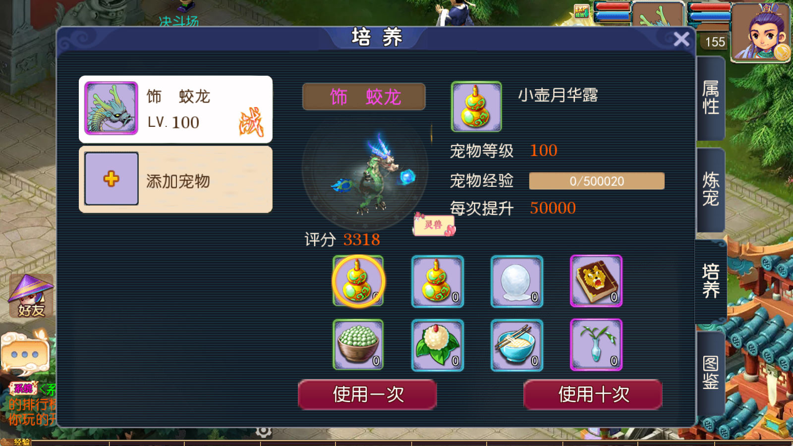Viewport: 793px width, 446px height.
Task: Click the 使用十次 button
Action: click(x=593, y=394)
